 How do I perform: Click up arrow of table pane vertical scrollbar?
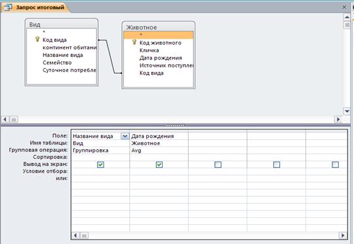347,17
